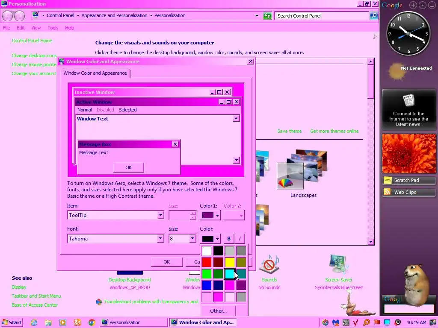The image size is (438, 328).
Task: Expand the address bar history dropdown
Action: [x=257, y=16]
